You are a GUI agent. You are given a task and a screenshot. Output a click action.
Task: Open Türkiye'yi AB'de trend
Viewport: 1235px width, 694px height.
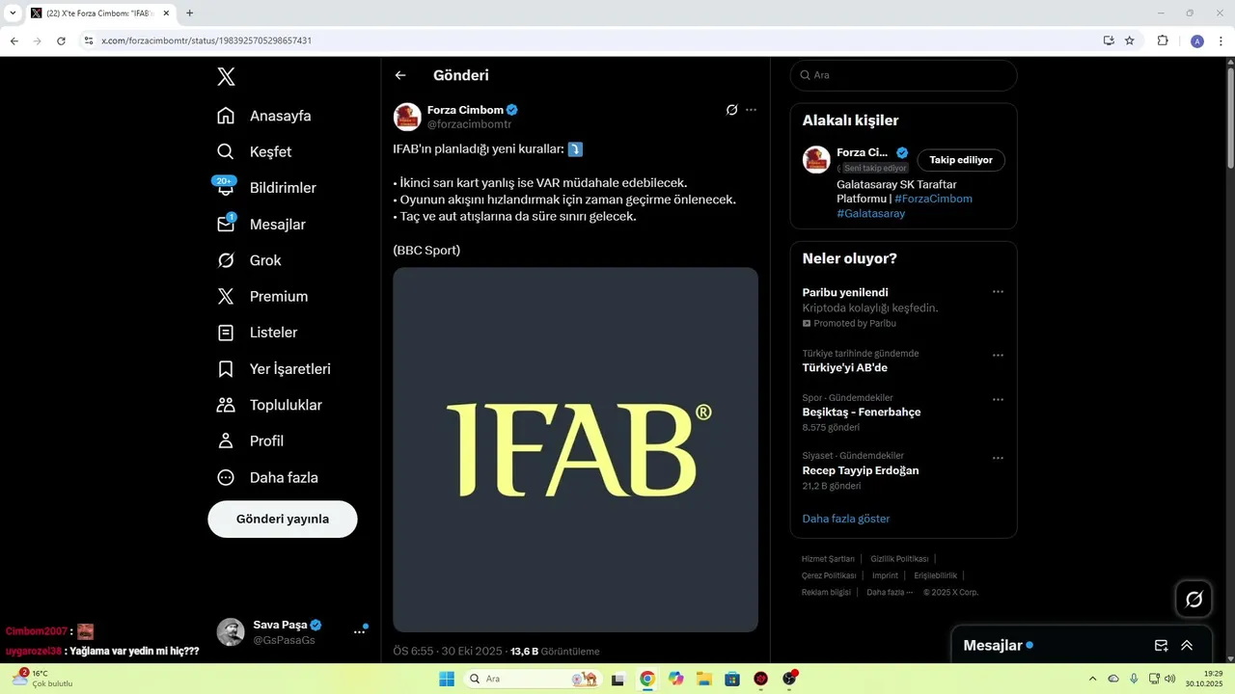click(845, 367)
